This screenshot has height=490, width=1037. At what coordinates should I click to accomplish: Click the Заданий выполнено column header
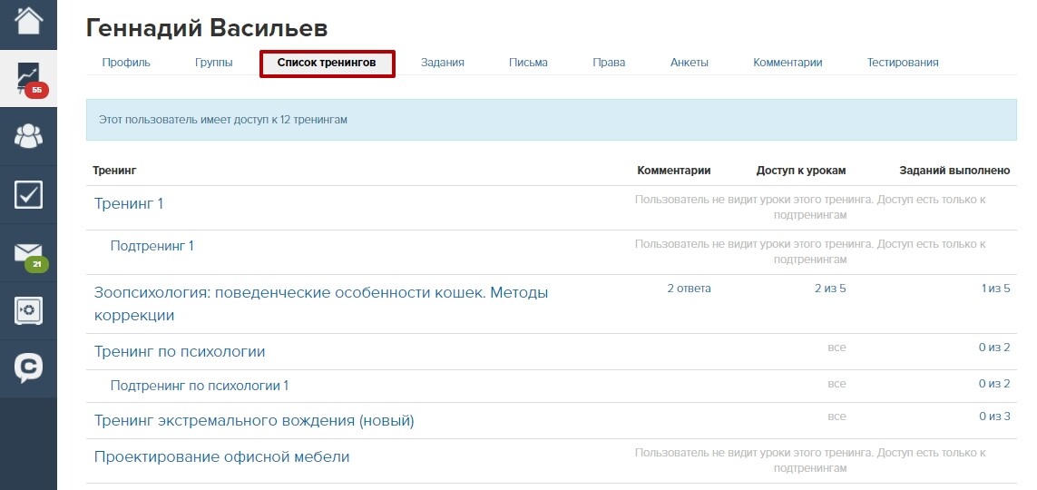tap(954, 171)
